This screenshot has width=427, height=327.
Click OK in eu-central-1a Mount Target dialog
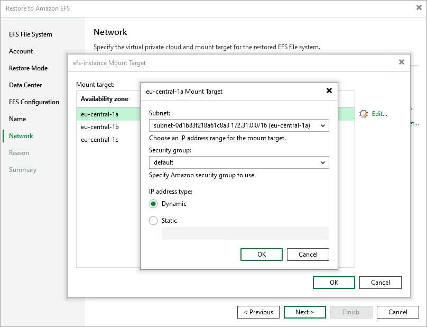(x=262, y=255)
